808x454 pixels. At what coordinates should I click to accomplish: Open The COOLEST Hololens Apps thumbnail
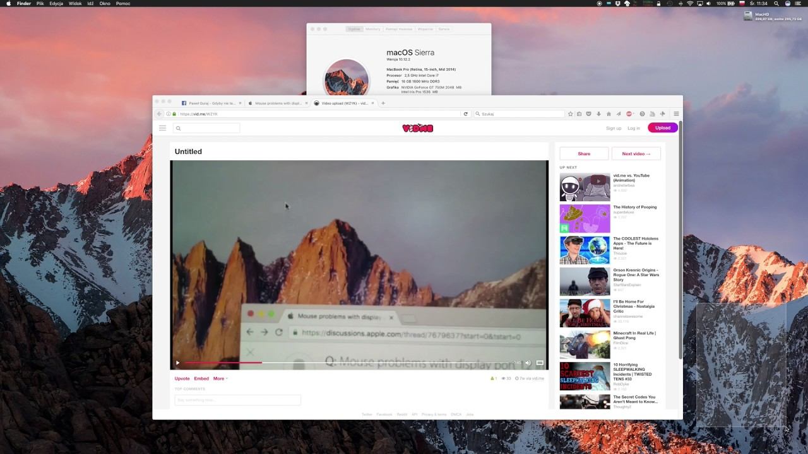pos(585,250)
